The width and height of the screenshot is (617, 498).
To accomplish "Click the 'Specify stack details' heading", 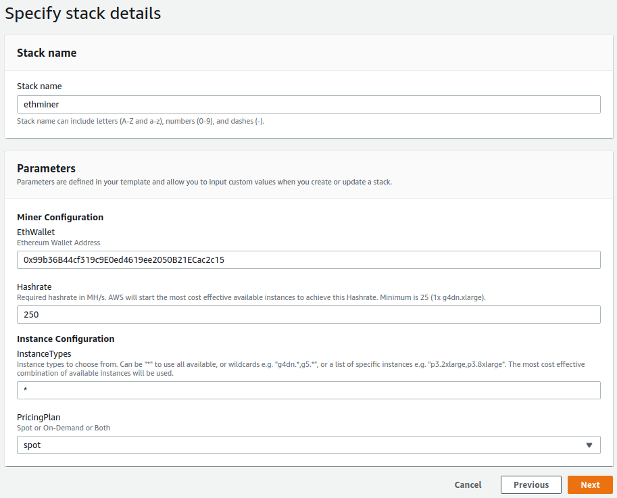I will (83, 14).
